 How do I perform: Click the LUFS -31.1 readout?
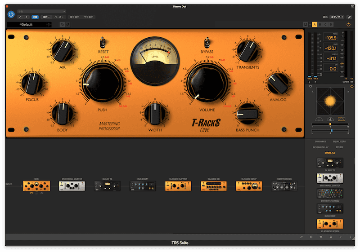click(x=331, y=58)
